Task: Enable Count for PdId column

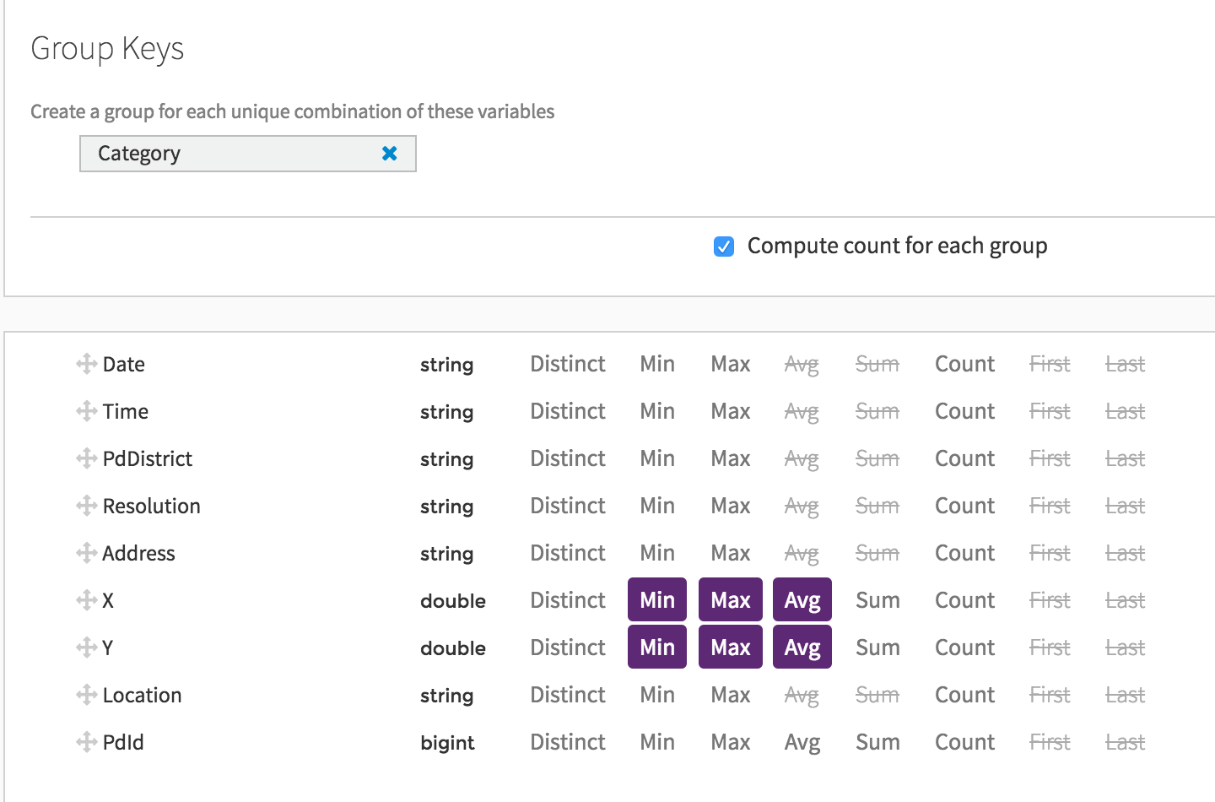Action: click(x=965, y=742)
